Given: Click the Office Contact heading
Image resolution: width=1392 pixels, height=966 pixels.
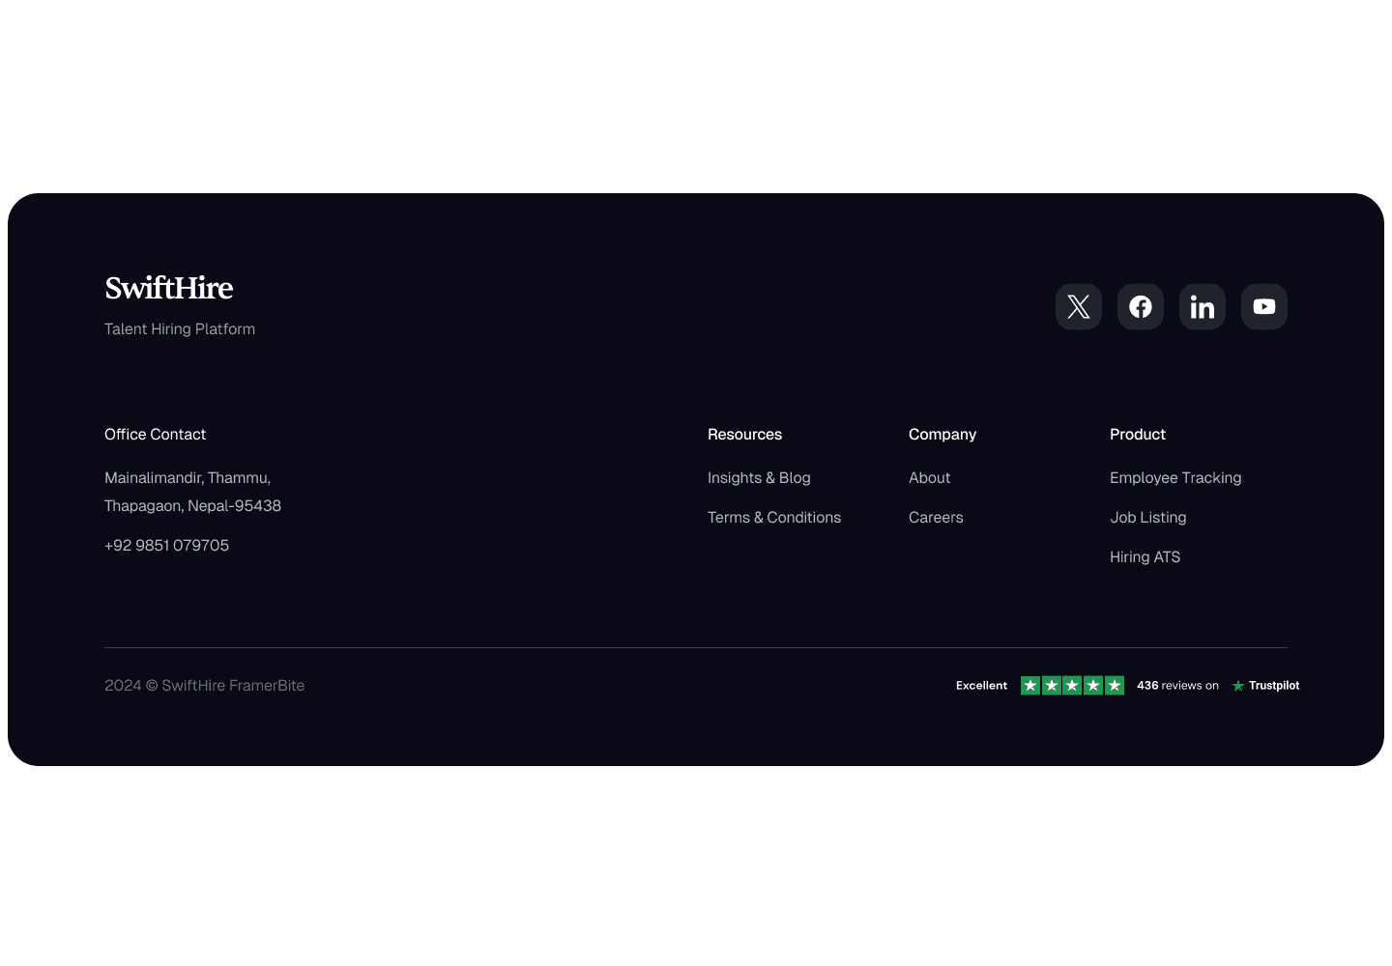Looking at the screenshot, I should [155, 434].
